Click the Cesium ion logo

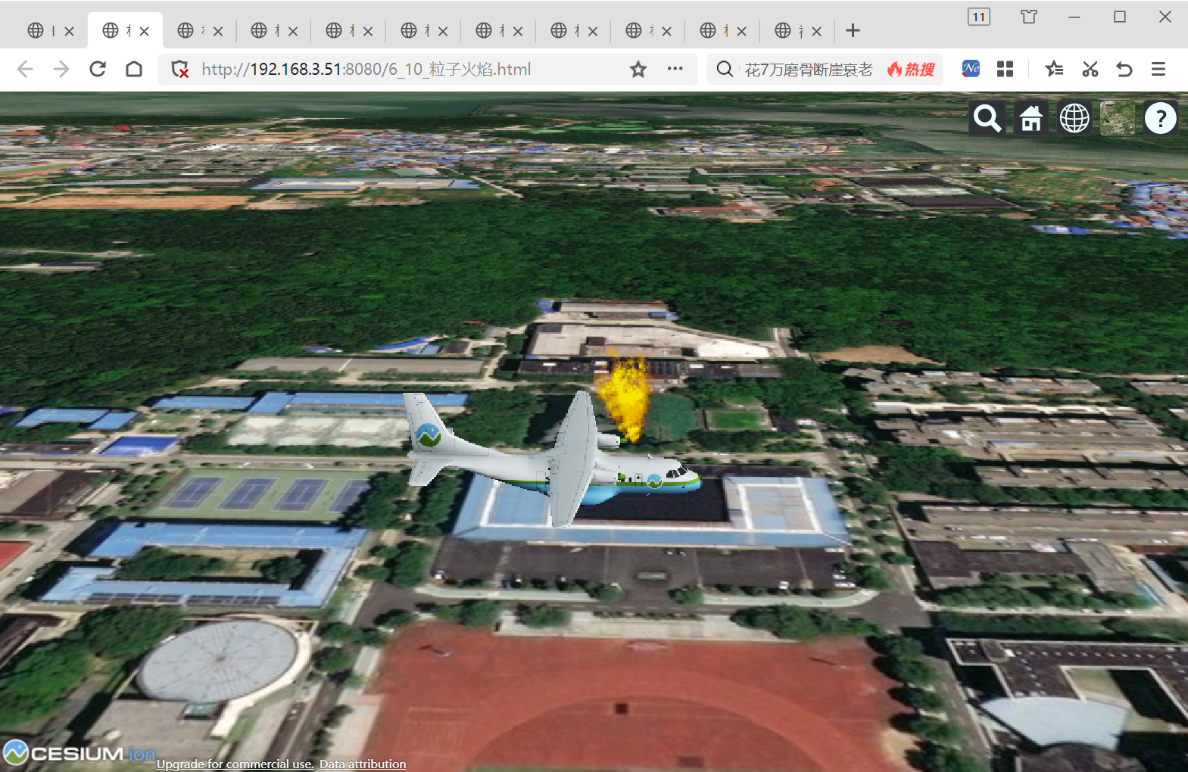[80, 753]
